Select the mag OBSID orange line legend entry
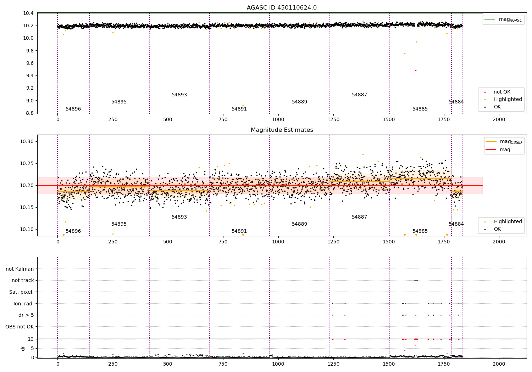 pos(504,142)
